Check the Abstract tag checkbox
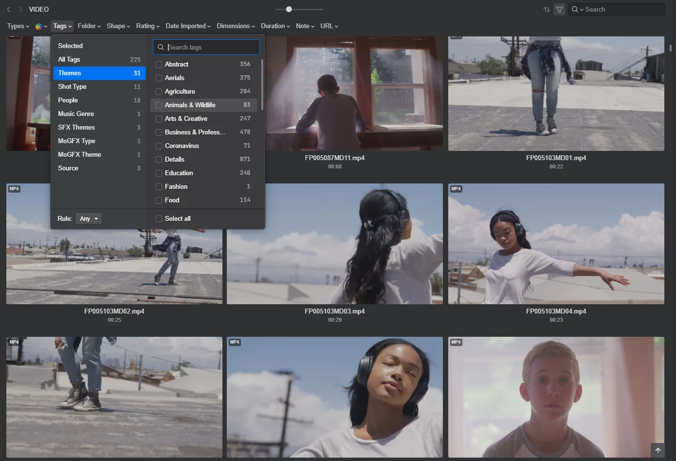The image size is (676, 461). pyautogui.click(x=159, y=65)
